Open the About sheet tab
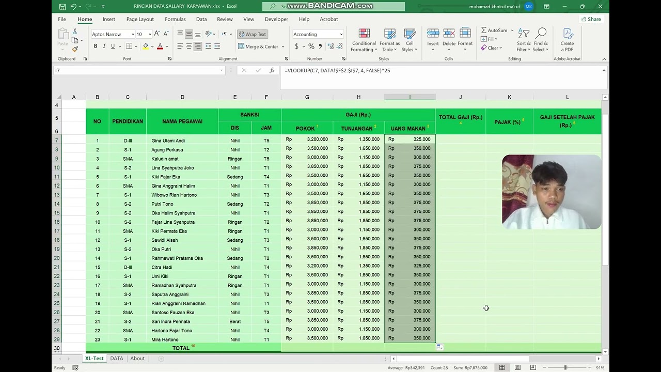661x372 pixels. [137, 359]
